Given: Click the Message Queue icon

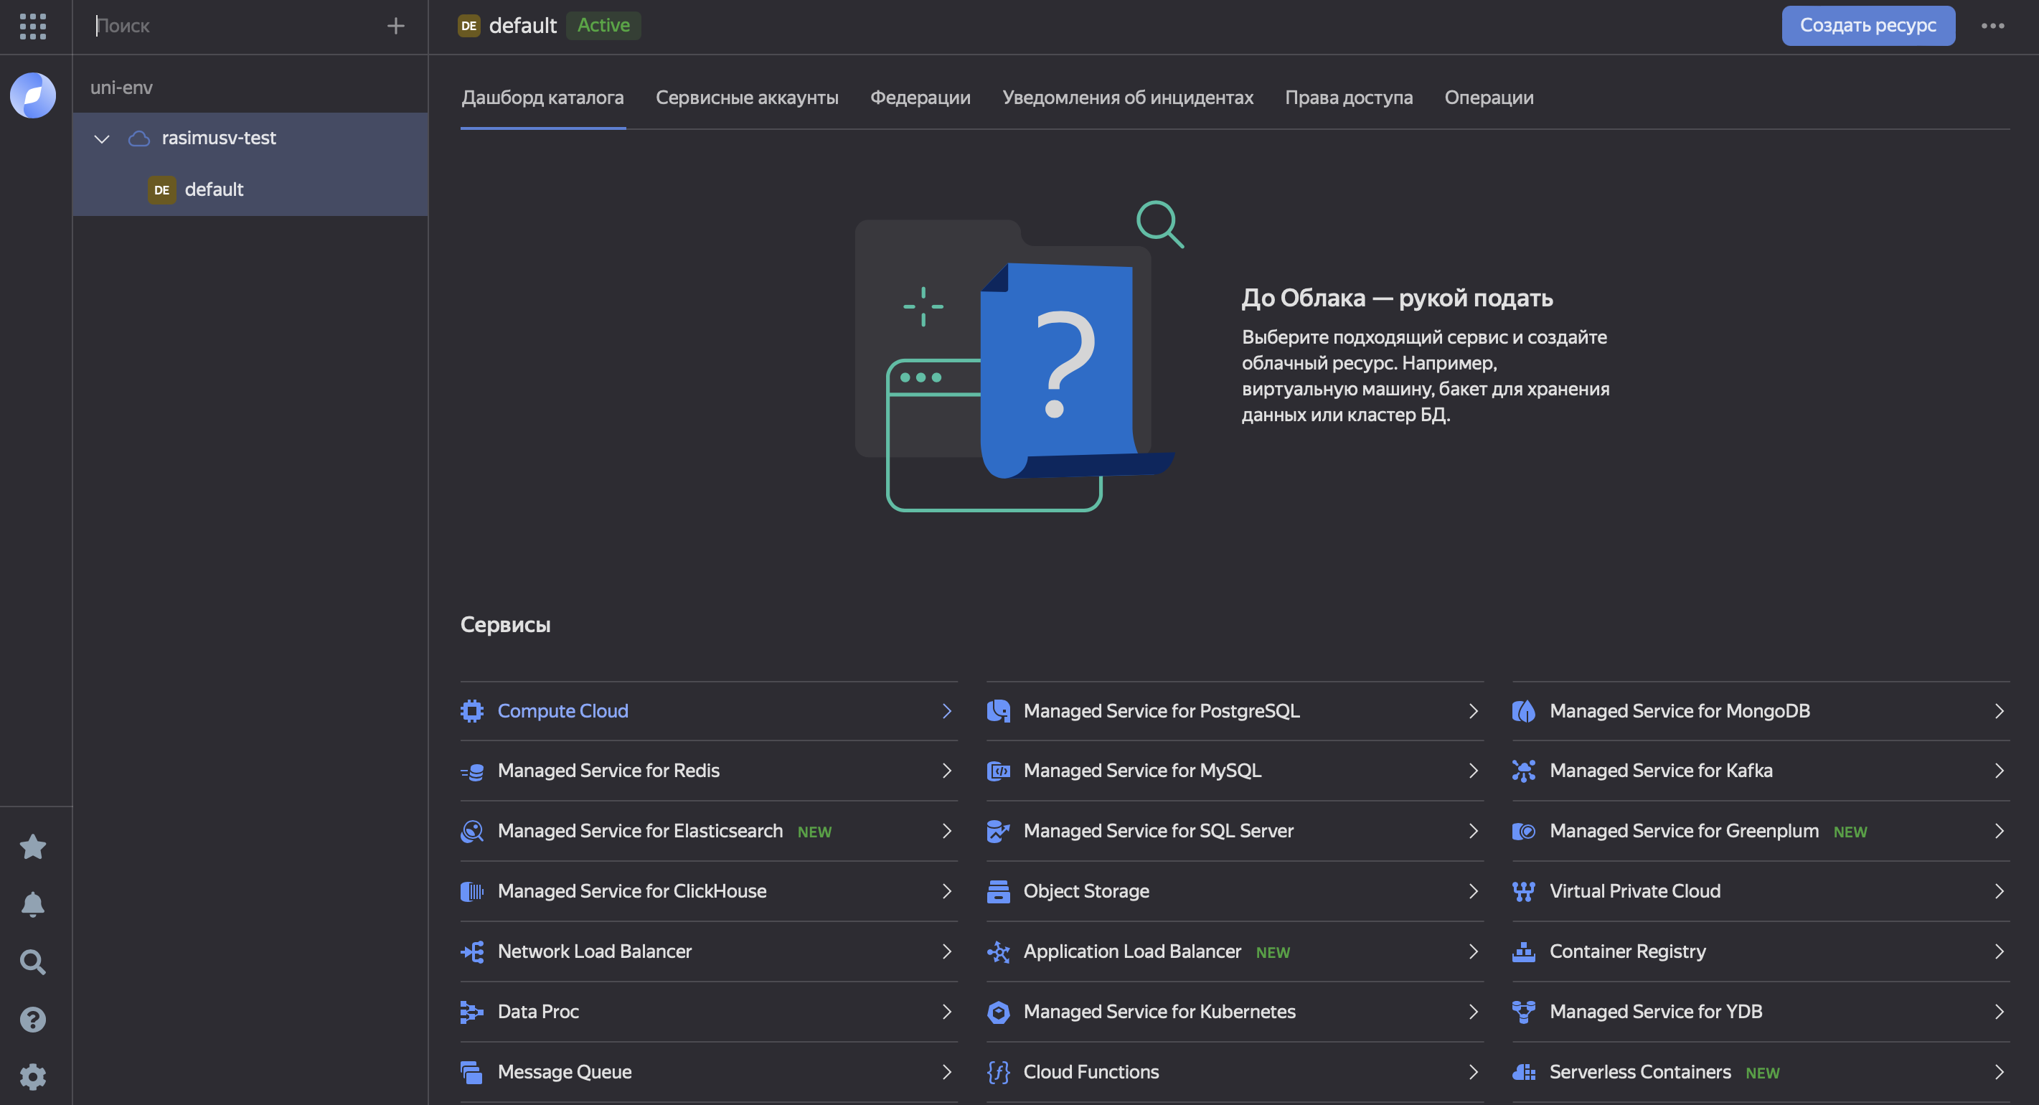Looking at the screenshot, I should 472,1072.
